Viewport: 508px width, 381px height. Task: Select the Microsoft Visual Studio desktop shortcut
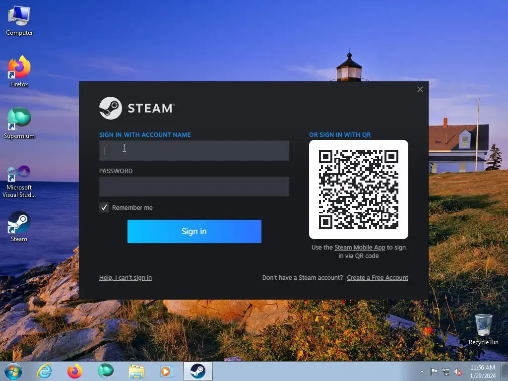pyautogui.click(x=19, y=182)
